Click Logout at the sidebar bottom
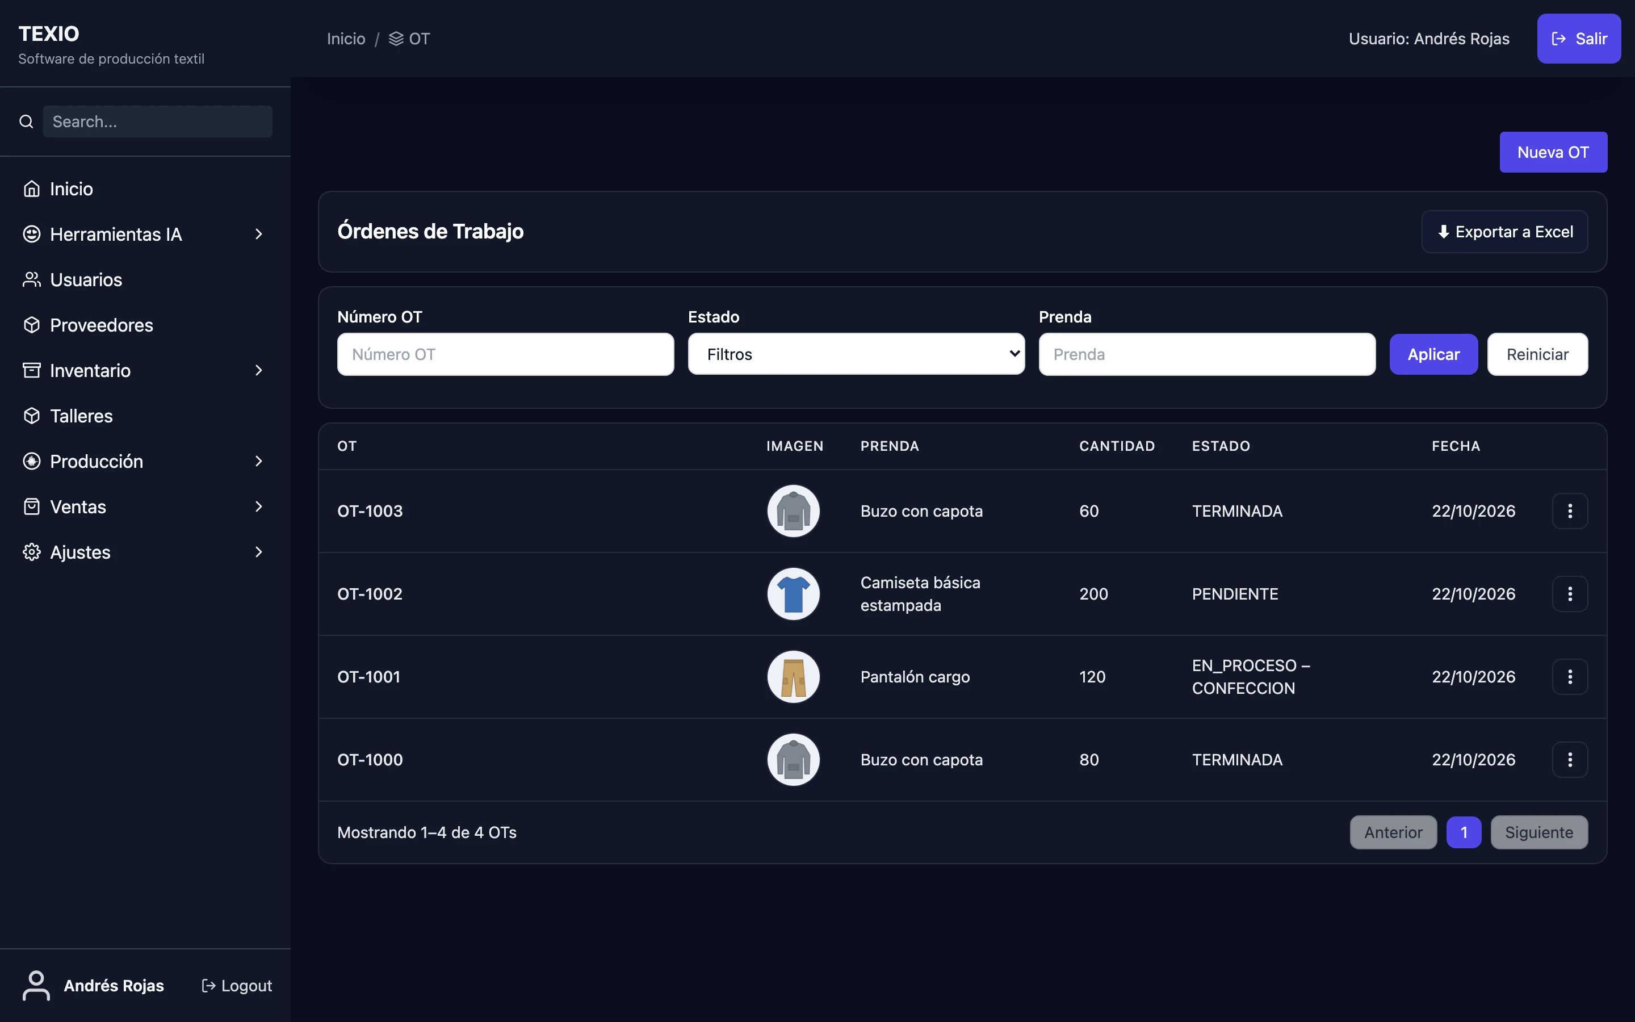 [x=237, y=986]
